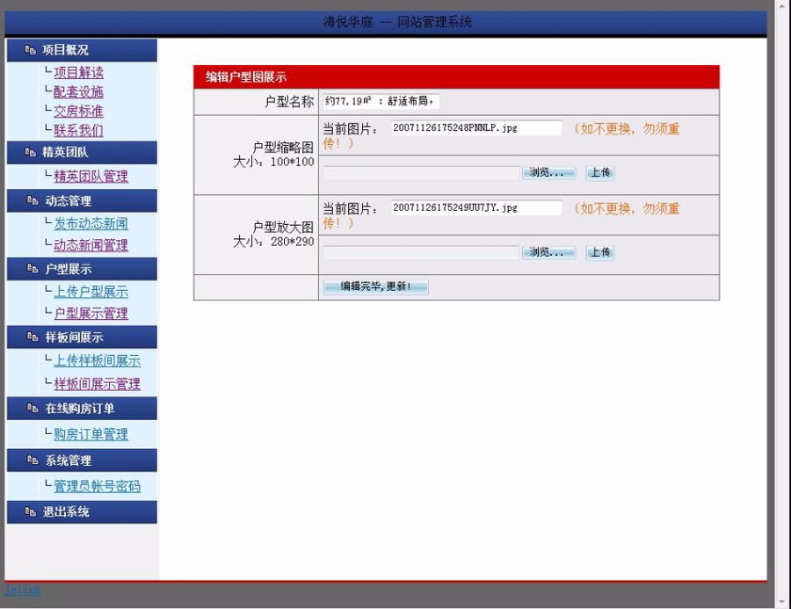Click the icon beside 样板间展示 header
This screenshot has width=791, height=609.
tap(33, 337)
